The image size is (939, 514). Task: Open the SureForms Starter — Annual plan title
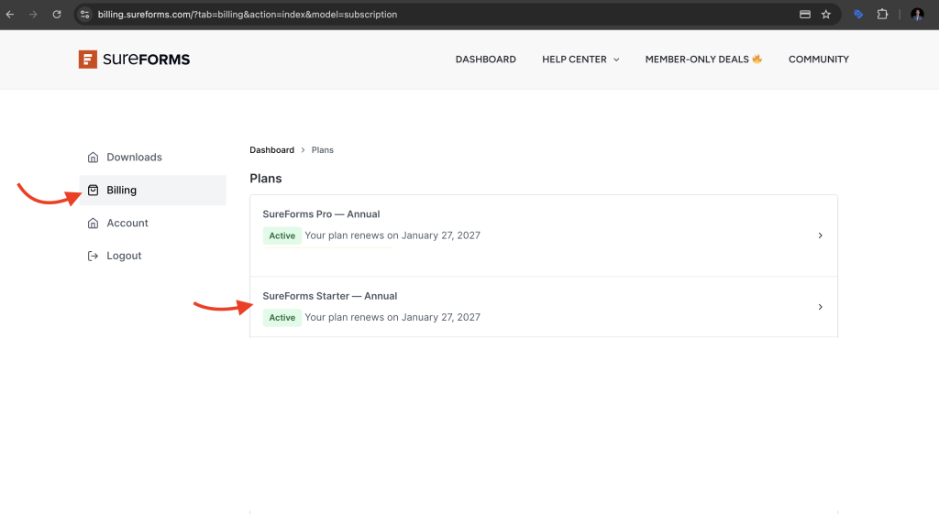[329, 296]
